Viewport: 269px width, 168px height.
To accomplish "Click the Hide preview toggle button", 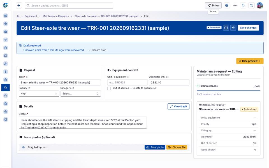I will tap(250, 61).
